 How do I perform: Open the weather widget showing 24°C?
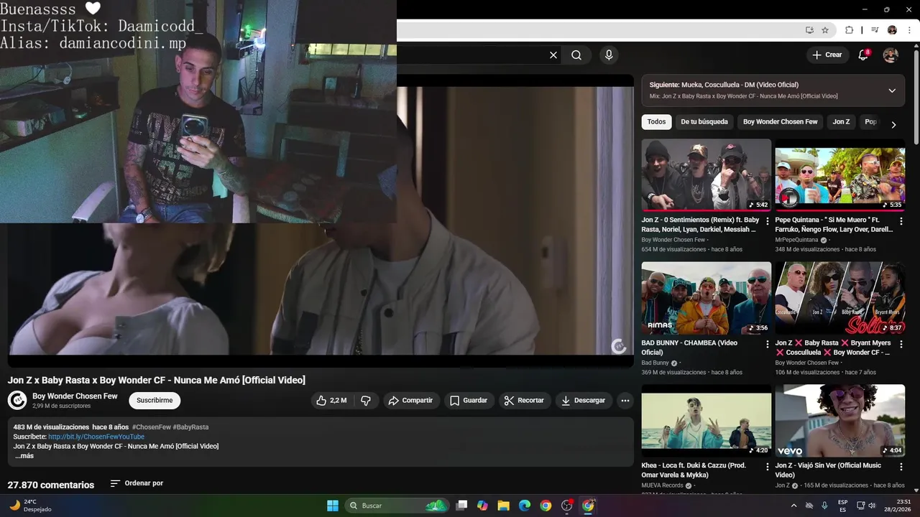(x=30, y=506)
